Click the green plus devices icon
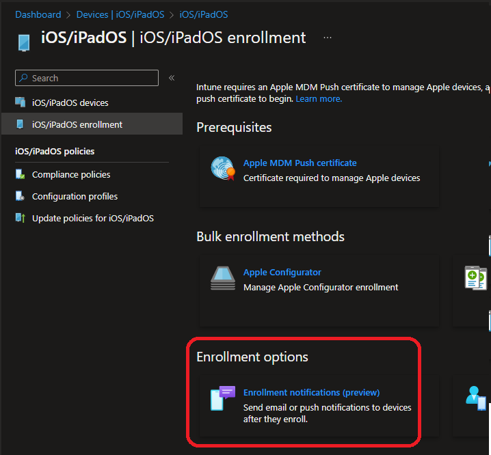Screen dimensions: 491x455 (x=476, y=278)
